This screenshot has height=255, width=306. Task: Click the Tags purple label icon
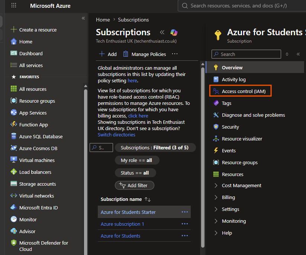point(216,103)
